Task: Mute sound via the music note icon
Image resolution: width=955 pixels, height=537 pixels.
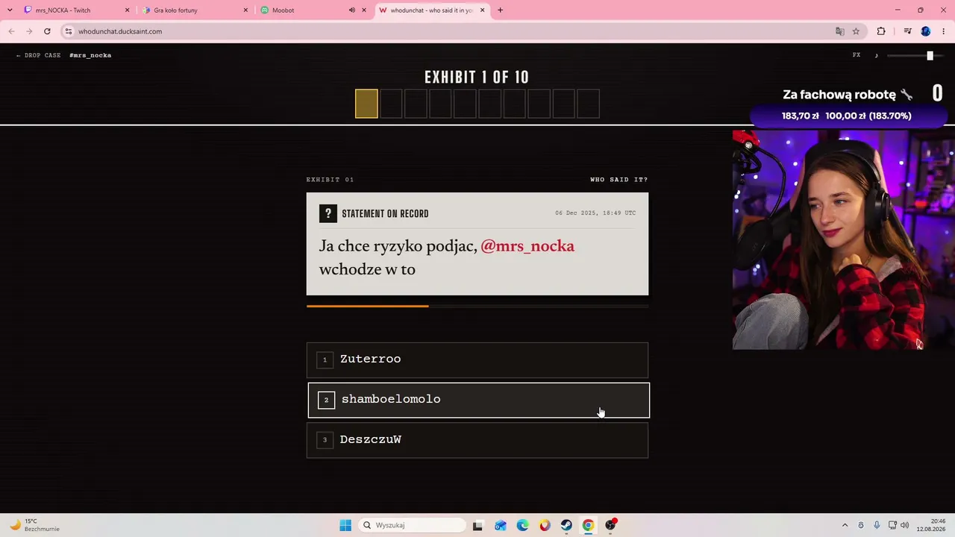Action: 877,55
